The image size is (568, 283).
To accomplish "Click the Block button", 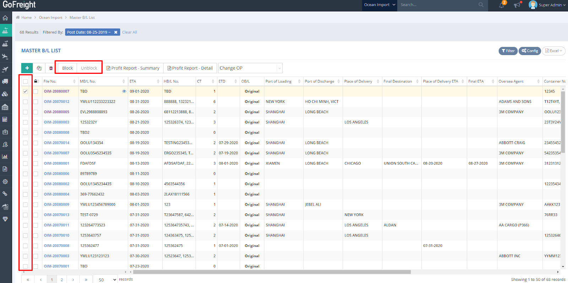I will [67, 68].
